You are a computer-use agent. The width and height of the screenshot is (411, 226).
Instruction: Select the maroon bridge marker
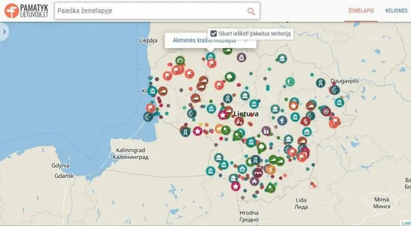coord(258,173)
